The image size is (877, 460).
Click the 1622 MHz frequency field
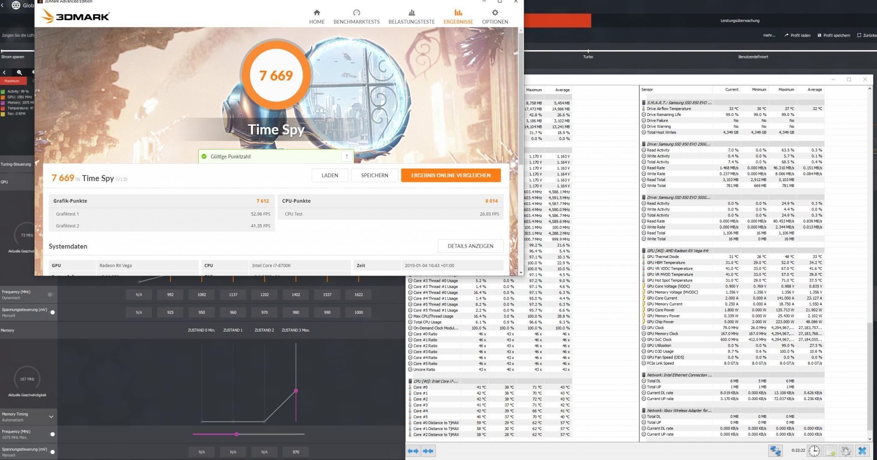(358, 294)
